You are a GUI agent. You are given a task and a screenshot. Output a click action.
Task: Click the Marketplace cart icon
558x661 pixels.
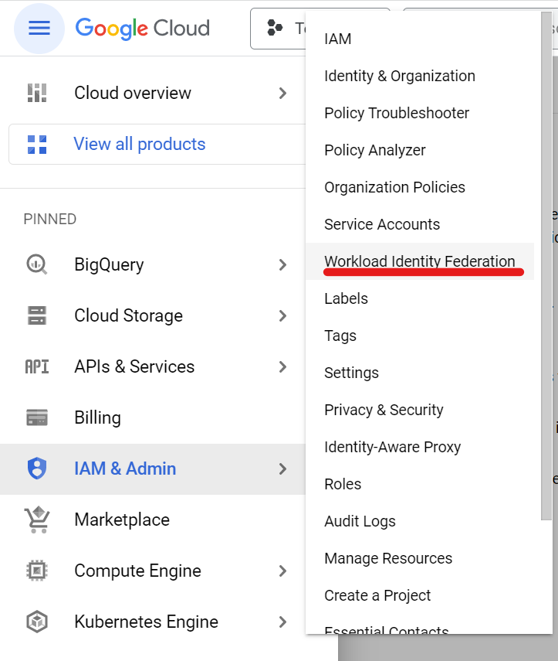click(x=37, y=520)
